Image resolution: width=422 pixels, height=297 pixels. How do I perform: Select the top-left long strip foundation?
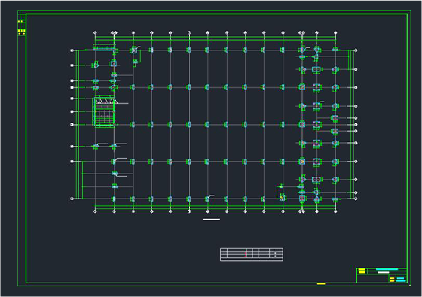(x=104, y=49)
